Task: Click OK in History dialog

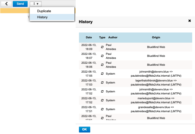Action: [x=84, y=129]
